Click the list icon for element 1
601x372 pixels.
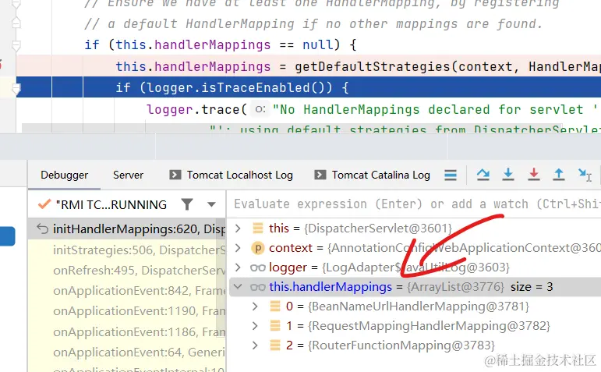click(x=275, y=326)
